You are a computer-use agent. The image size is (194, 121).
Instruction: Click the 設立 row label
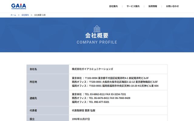[x=32, y=119]
